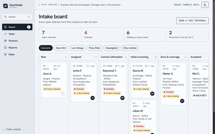Click reference HS-24806 on Raymond's card
This screenshot has width=215, height=134.
108,66
